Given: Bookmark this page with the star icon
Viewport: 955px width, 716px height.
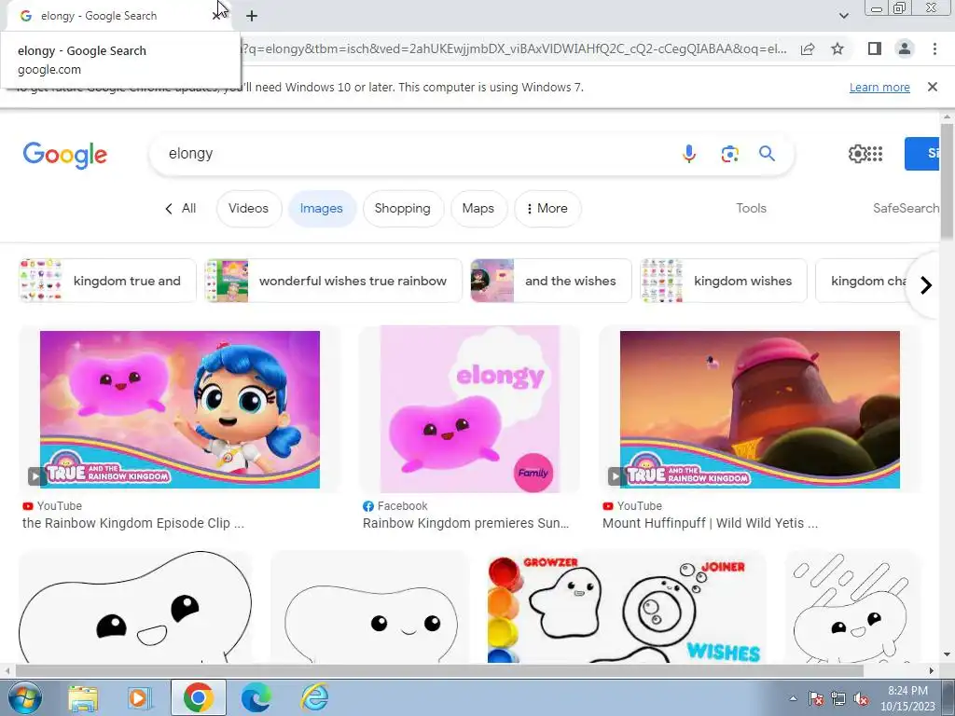Looking at the screenshot, I should [x=837, y=49].
